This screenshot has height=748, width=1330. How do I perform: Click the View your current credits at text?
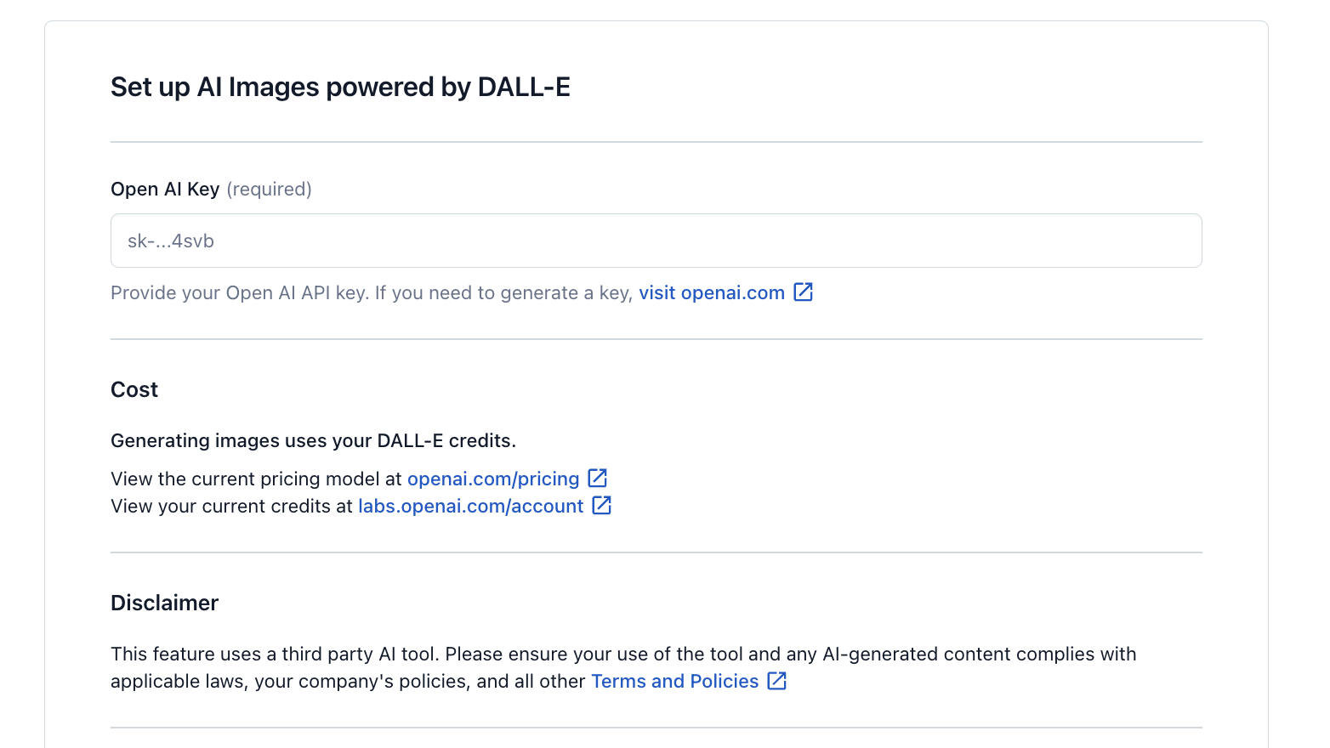pos(231,507)
